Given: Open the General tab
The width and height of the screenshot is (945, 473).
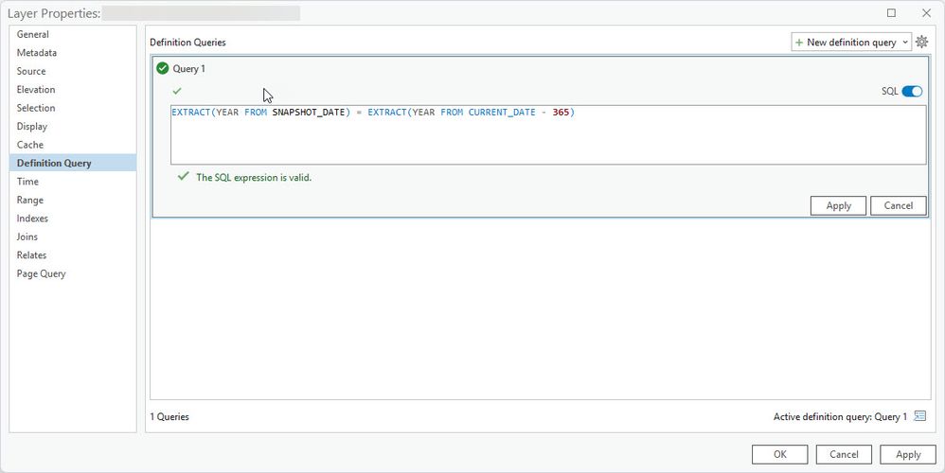Looking at the screenshot, I should pos(72,34).
